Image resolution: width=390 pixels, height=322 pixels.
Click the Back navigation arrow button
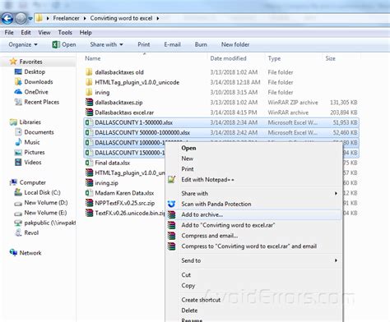[7, 18]
